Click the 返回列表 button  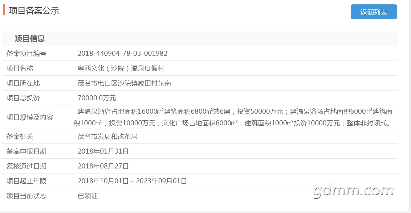[374, 12]
